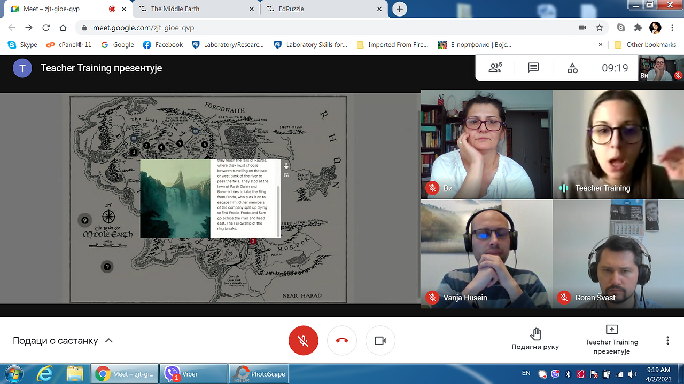Open the Facebook bookmark
This screenshot has width=684, height=384.
coord(163,45)
